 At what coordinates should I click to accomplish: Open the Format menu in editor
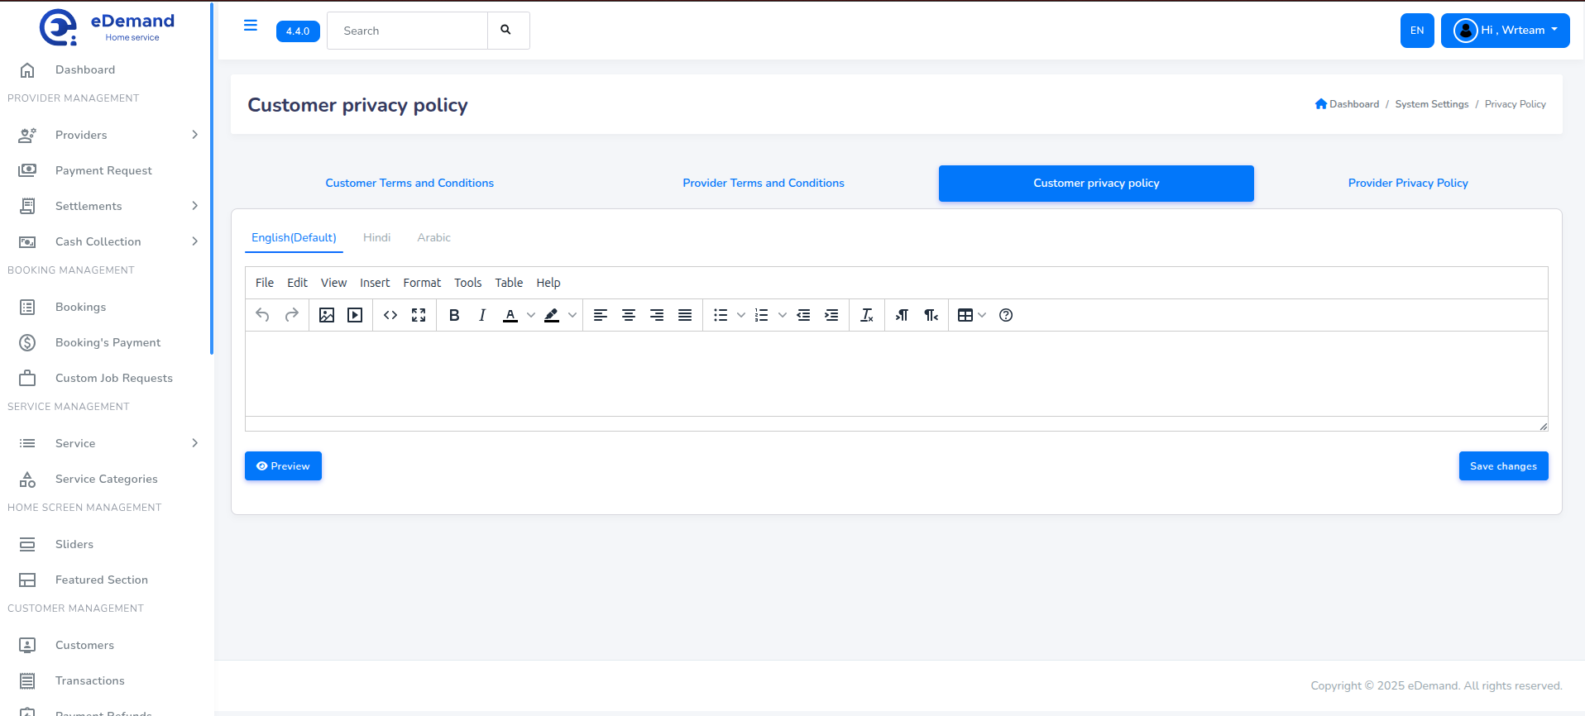pyautogui.click(x=422, y=283)
